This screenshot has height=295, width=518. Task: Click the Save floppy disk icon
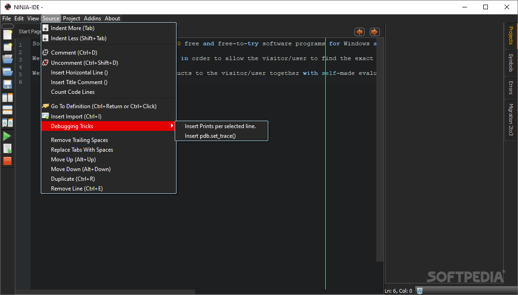click(7, 84)
